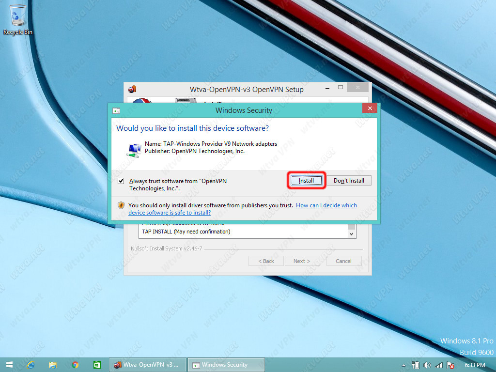Click the log box scroll down arrow
The height and width of the screenshot is (372, 496).
pyautogui.click(x=351, y=234)
